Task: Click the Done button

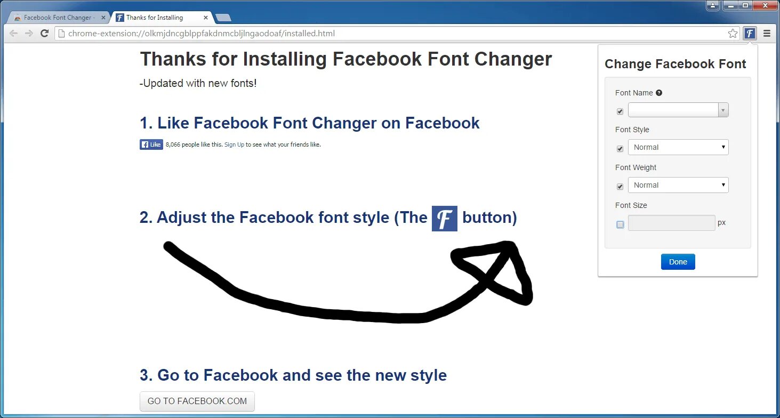Action: [x=678, y=262]
